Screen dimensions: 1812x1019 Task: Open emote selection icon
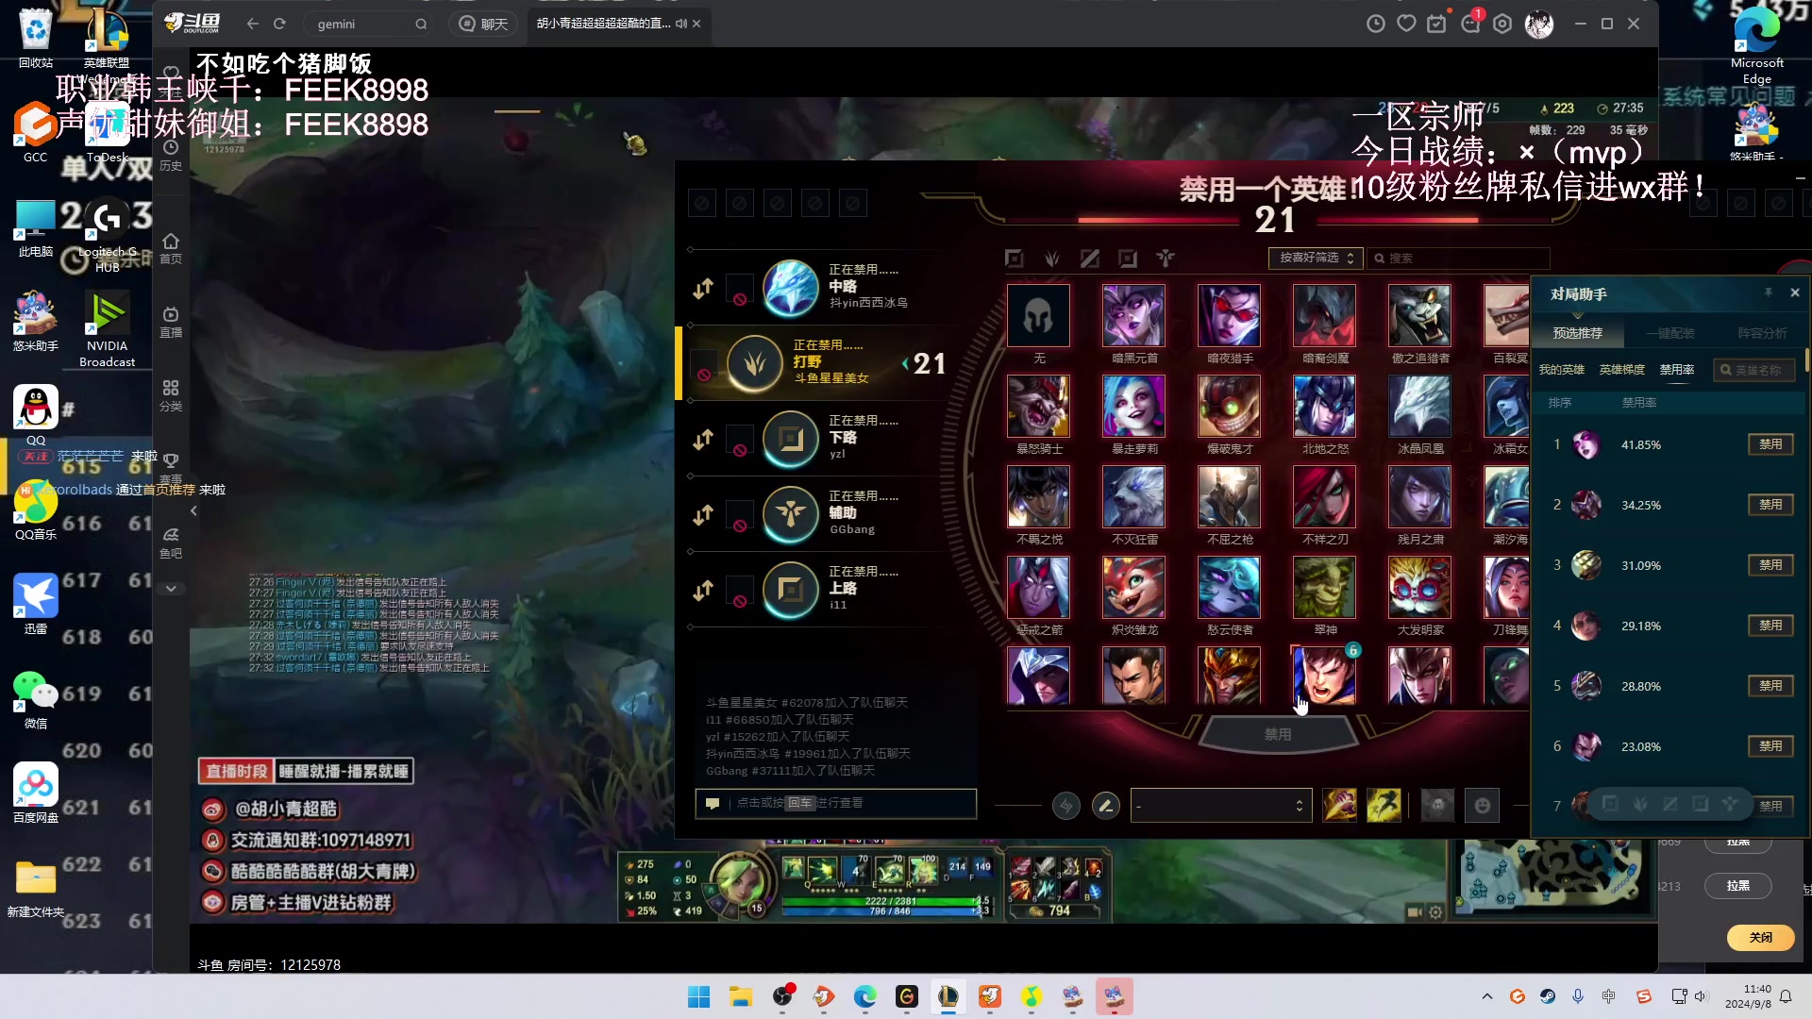1483,806
